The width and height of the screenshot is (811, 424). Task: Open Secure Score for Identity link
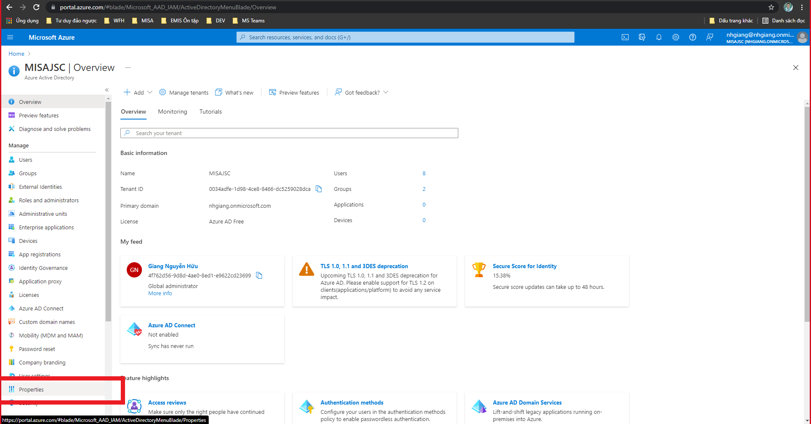coord(525,266)
